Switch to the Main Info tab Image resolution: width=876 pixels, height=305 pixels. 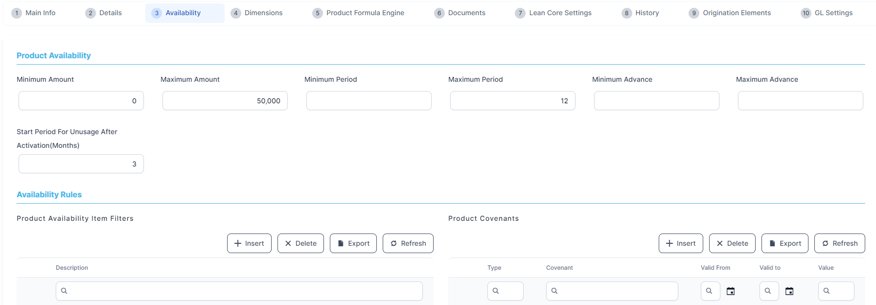(x=34, y=13)
